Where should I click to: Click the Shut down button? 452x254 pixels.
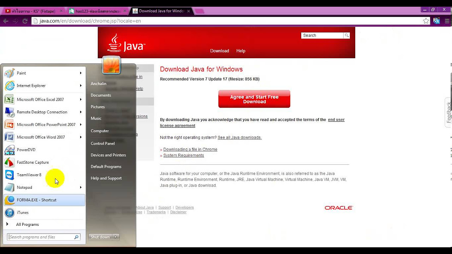(101, 237)
